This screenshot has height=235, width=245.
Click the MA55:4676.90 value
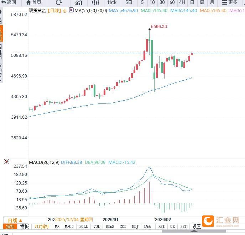(123, 11)
